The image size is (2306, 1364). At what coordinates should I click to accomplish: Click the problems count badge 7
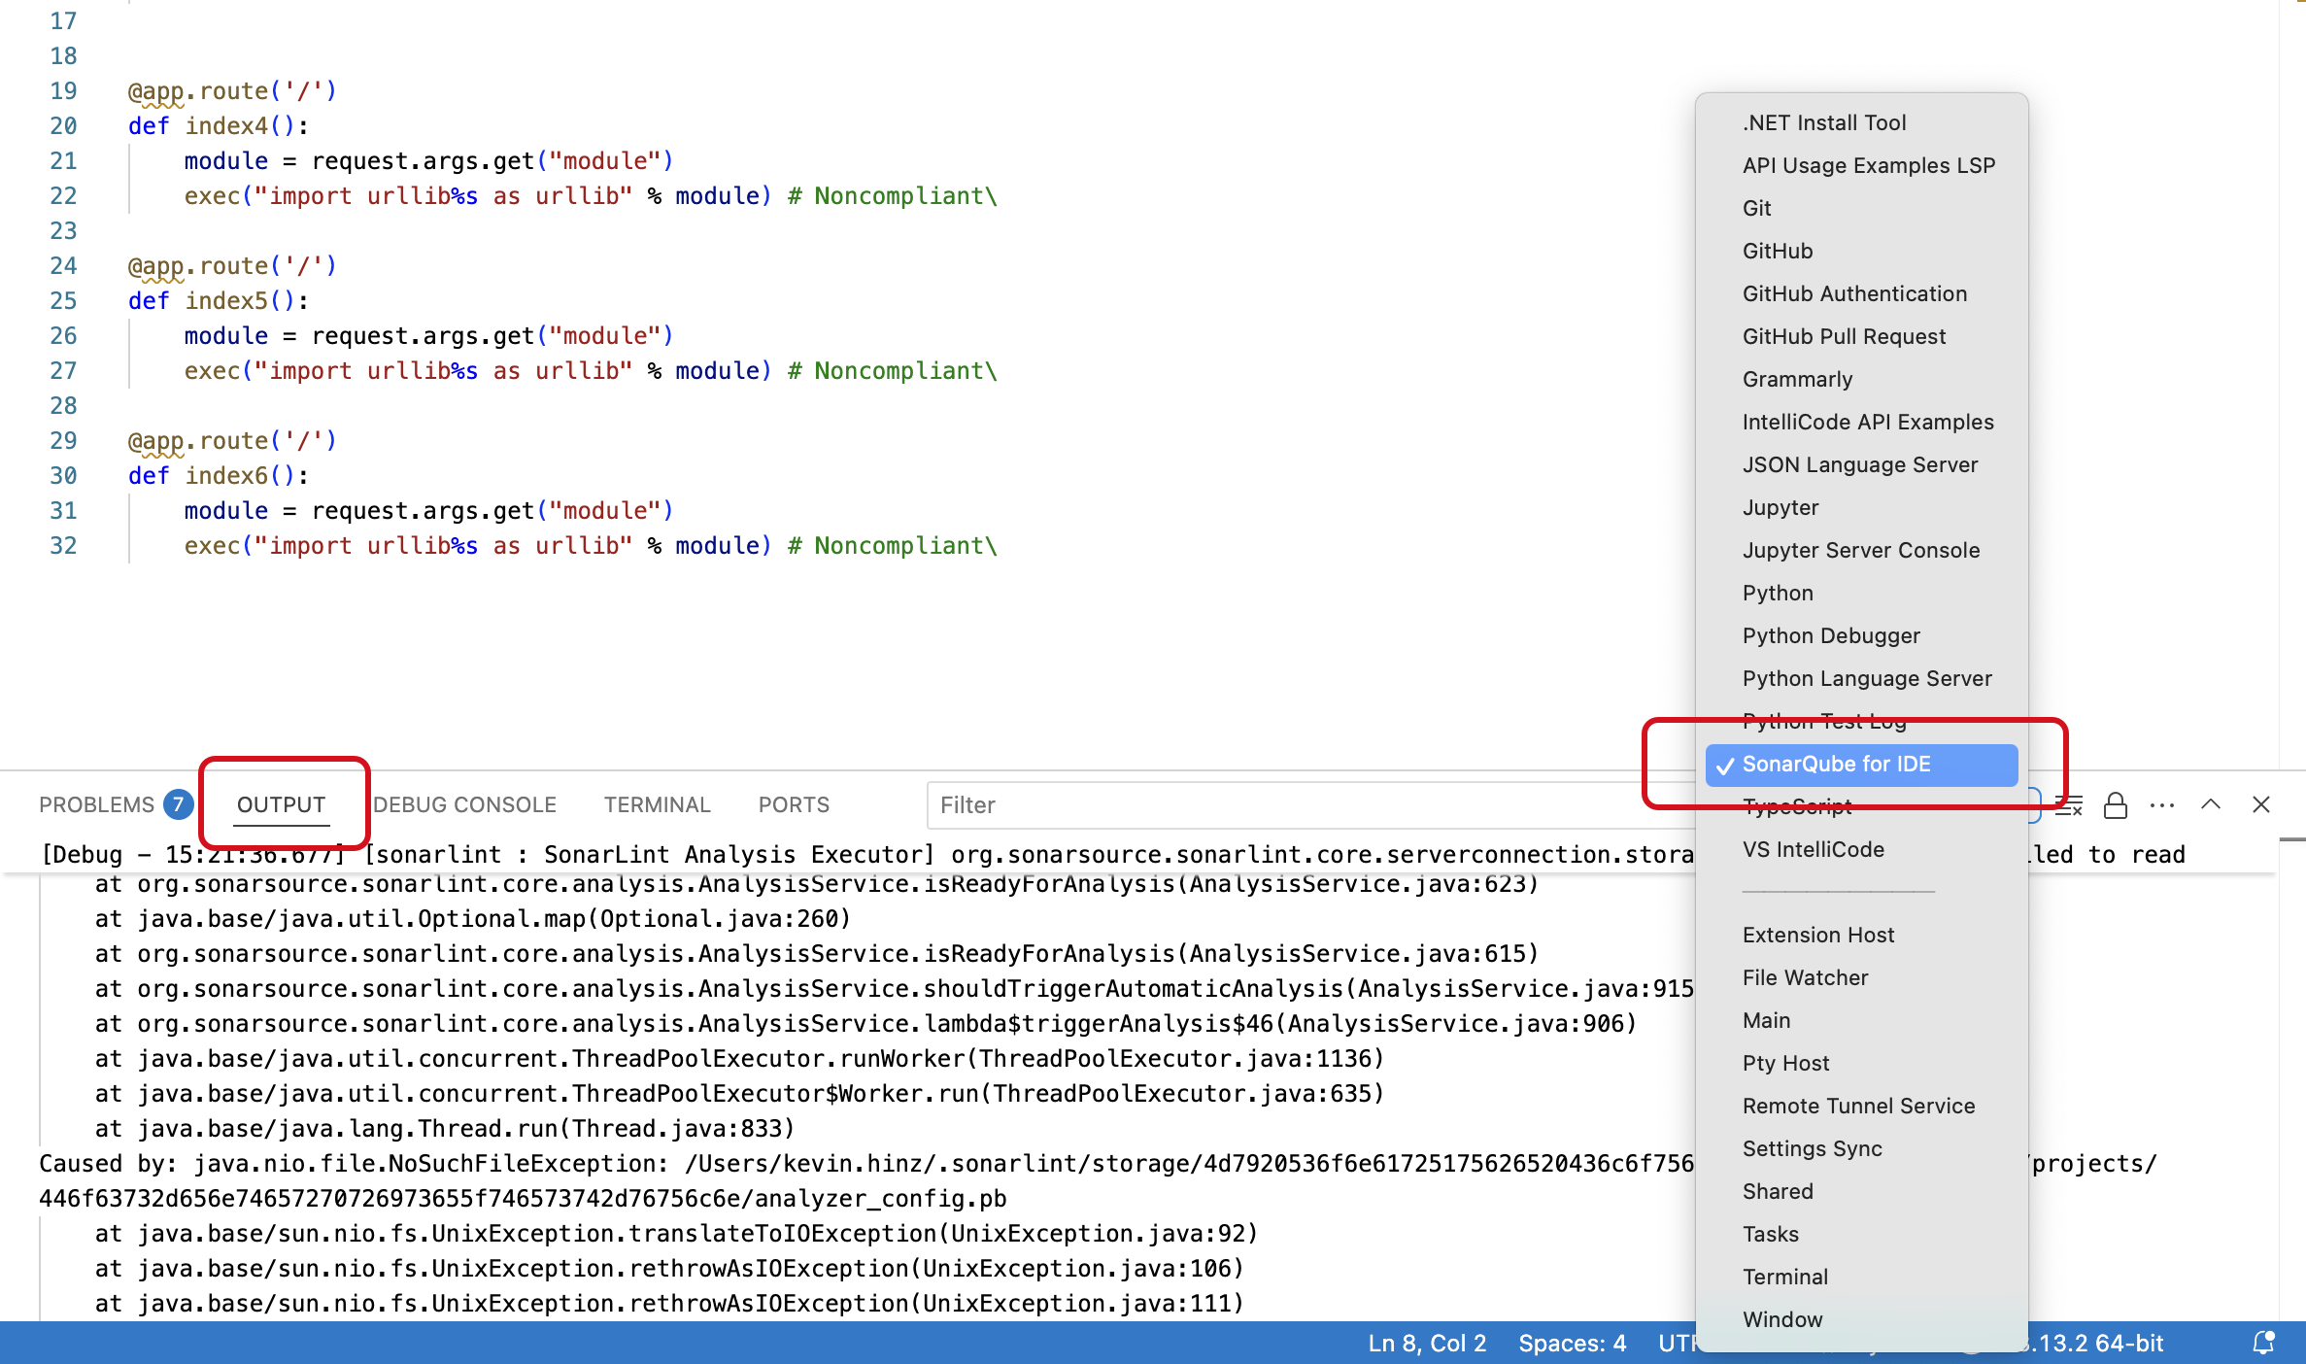(178, 804)
